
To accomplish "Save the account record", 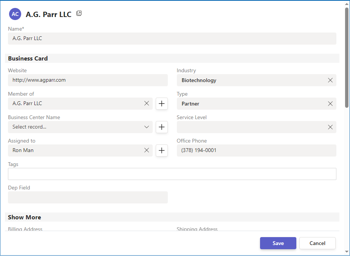I will [278, 243].
